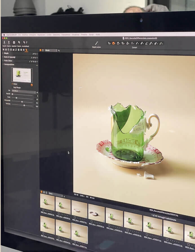The image size is (195, 252).
Task: Open the Capture One 21 menu
Action: (x=12, y=35)
